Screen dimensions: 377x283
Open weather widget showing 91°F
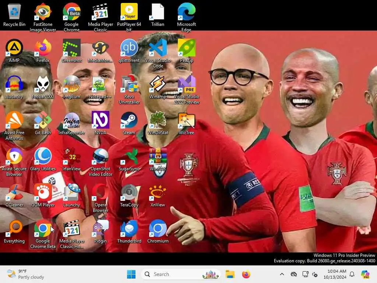(x=25, y=274)
